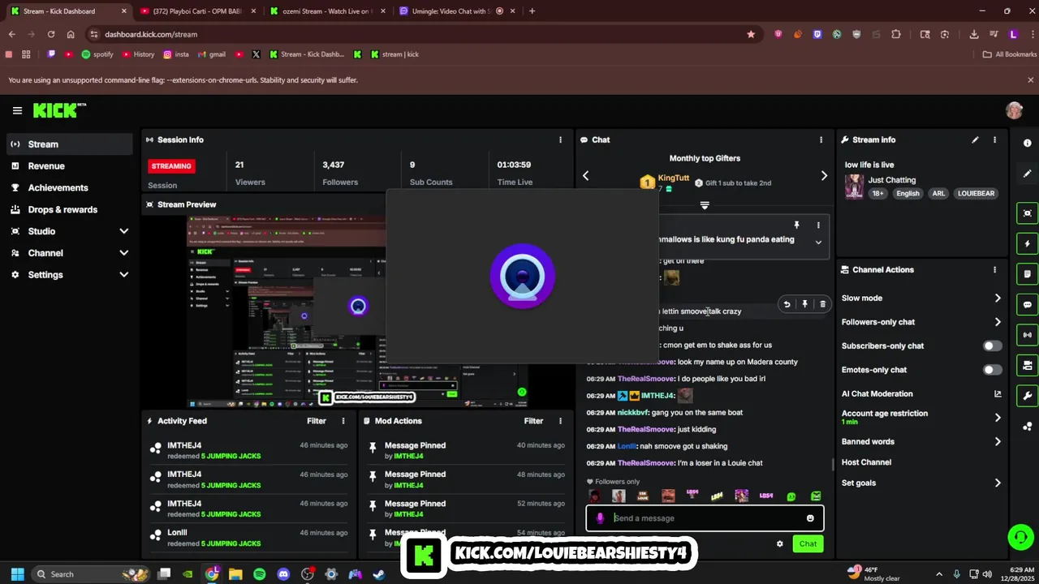Screen dimensions: 1039x584
Task: Click the chat panel scrollbar
Action: (x=832, y=464)
